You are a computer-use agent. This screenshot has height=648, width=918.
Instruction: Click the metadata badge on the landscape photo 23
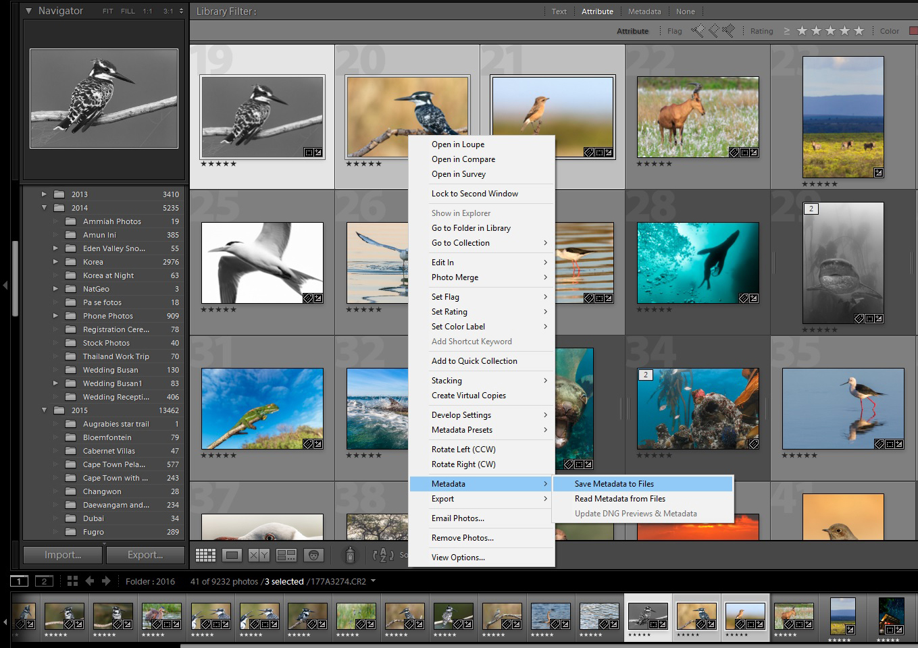pos(878,173)
